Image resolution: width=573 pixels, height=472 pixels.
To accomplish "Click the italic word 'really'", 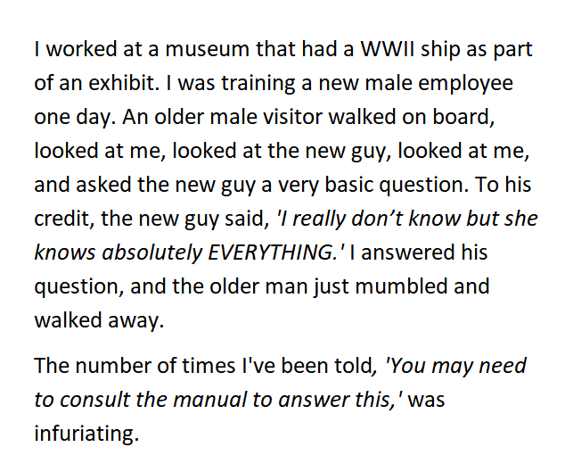I will [x=319, y=219].
